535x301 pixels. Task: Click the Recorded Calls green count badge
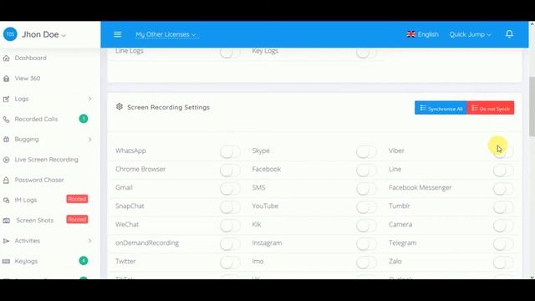(84, 119)
